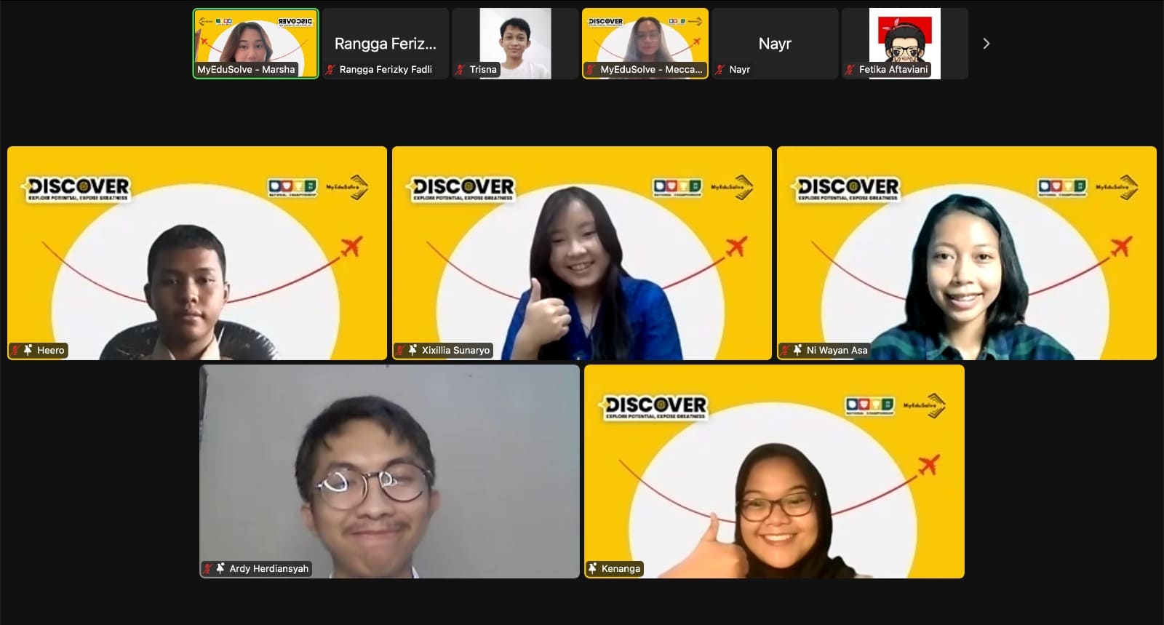The height and width of the screenshot is (625, 1164).
Task: Click the pin icon beside Ardy Herdiansyah's name
Action: click(220, 568)
